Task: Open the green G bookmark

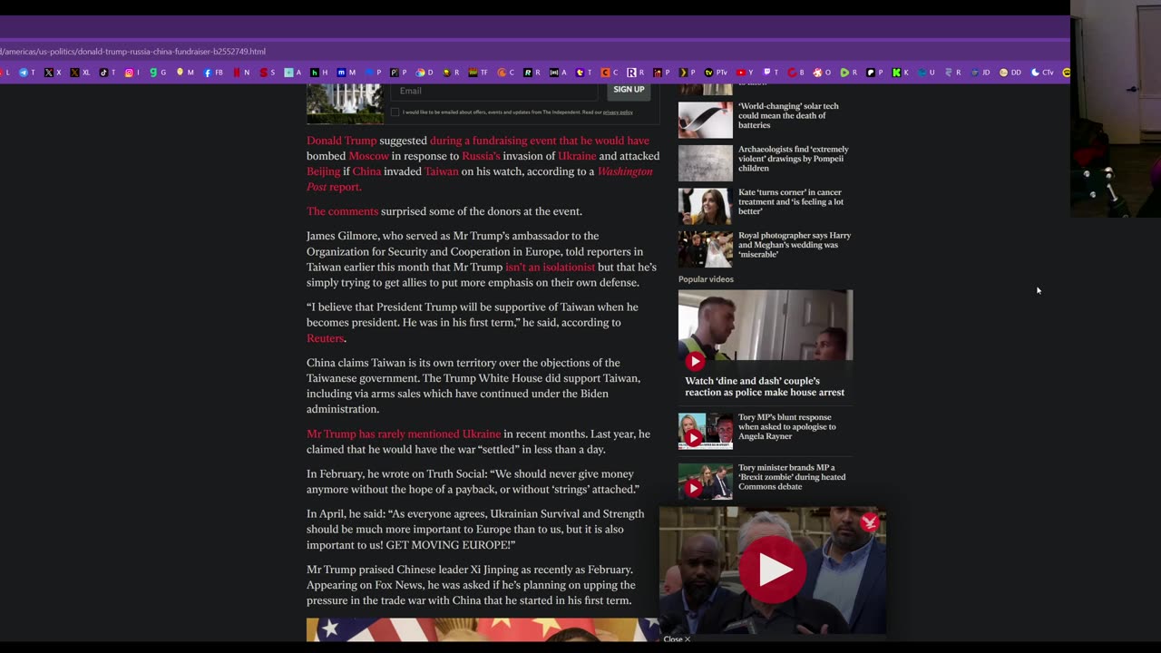Action: (x=158, y=73)
